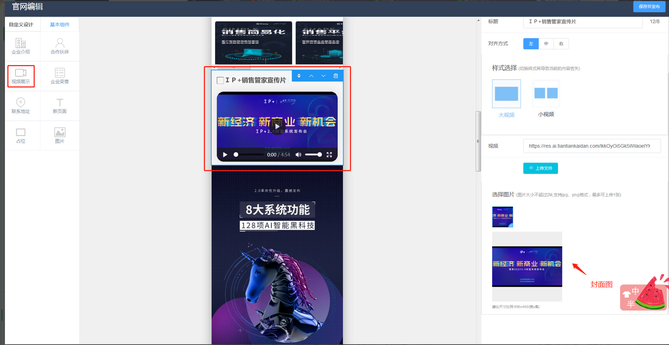The width and height of the screenshot is (669, 345).
Task: Set alignment to 中
Action: [546, 44]
